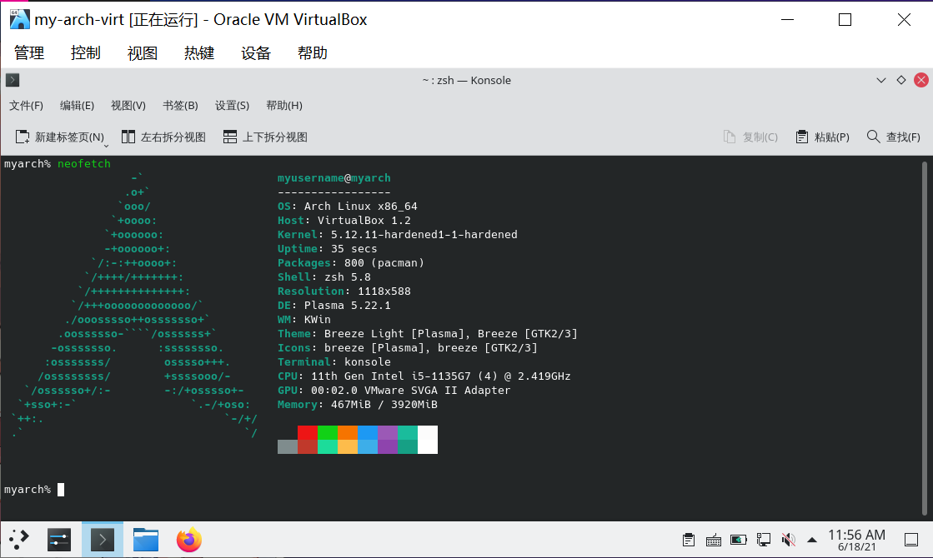
Task: Click the Klipper clipboard icon in system tray
Action: [x=689, y=540]
